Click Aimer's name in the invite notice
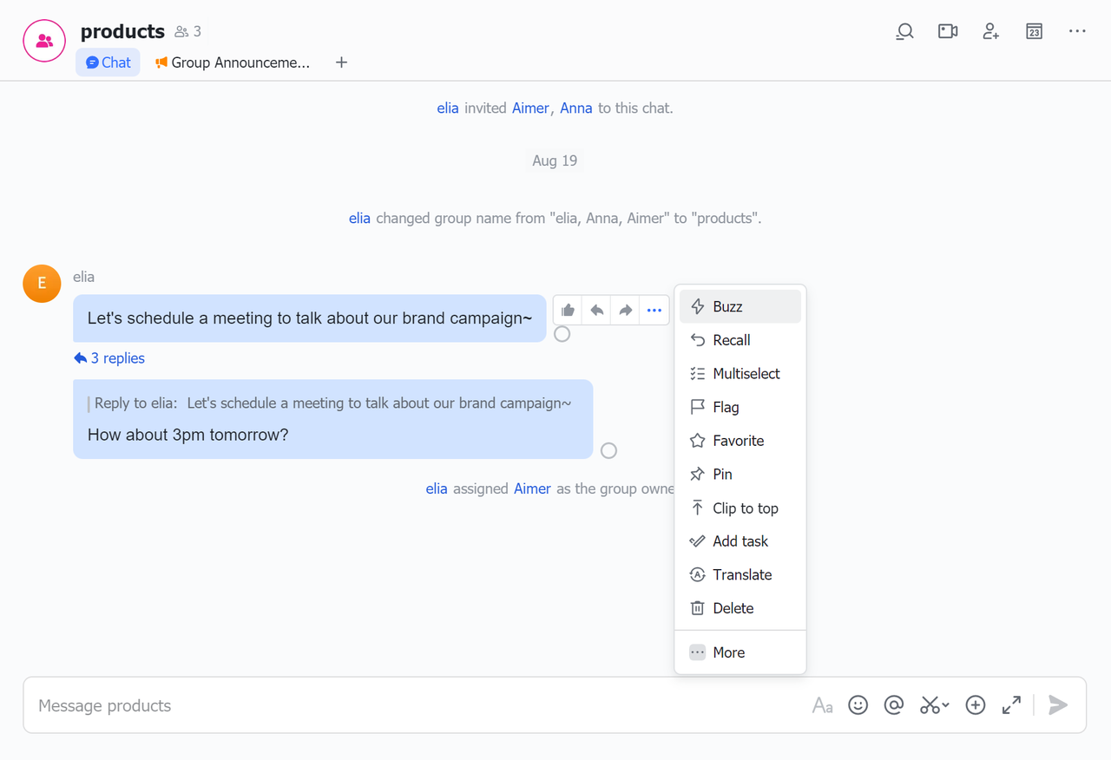 [x=530, y=108]
